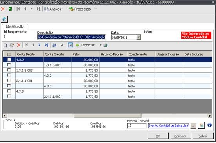Image resolution: width=216 pixels, height=143 pixels.
Task: Open the Evento Contábil de Baixa link
Action: (x=168, y=125)
